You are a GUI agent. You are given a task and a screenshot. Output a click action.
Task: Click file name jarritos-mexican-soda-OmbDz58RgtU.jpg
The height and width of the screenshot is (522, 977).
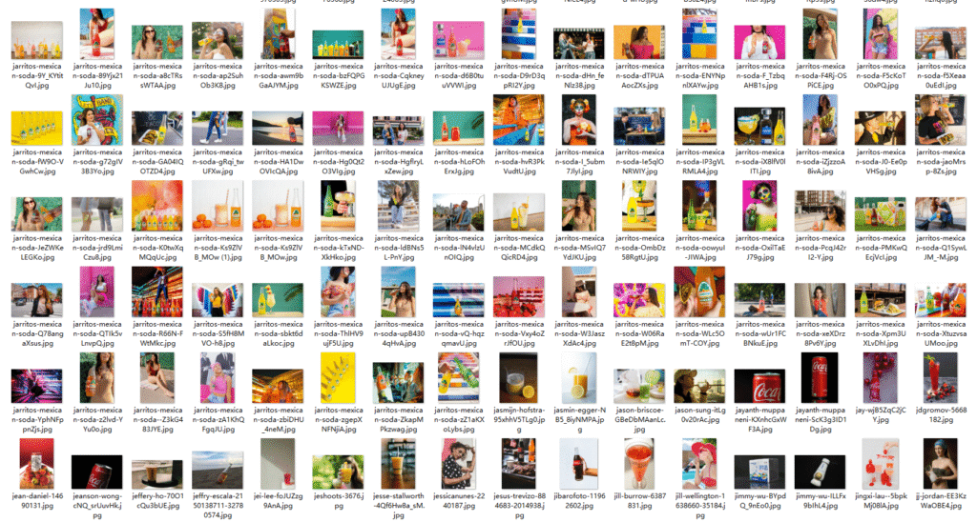click(x=640, y=248)
